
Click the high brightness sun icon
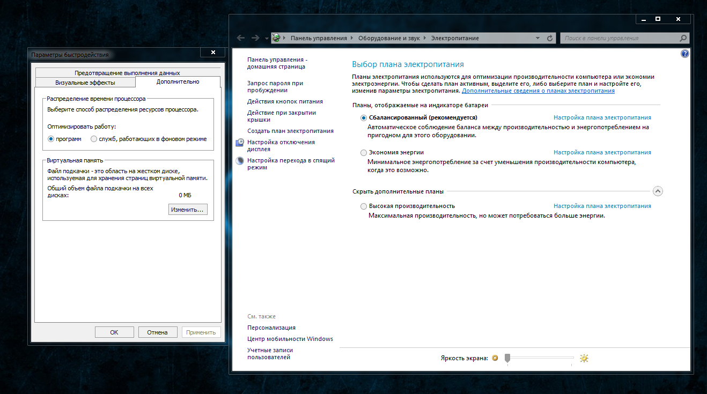click(584, 358)
